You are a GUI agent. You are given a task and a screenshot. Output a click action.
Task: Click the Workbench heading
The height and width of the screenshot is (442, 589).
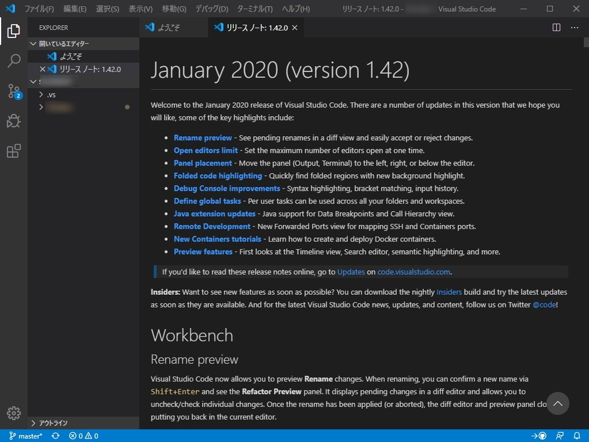tap(192, 336)
